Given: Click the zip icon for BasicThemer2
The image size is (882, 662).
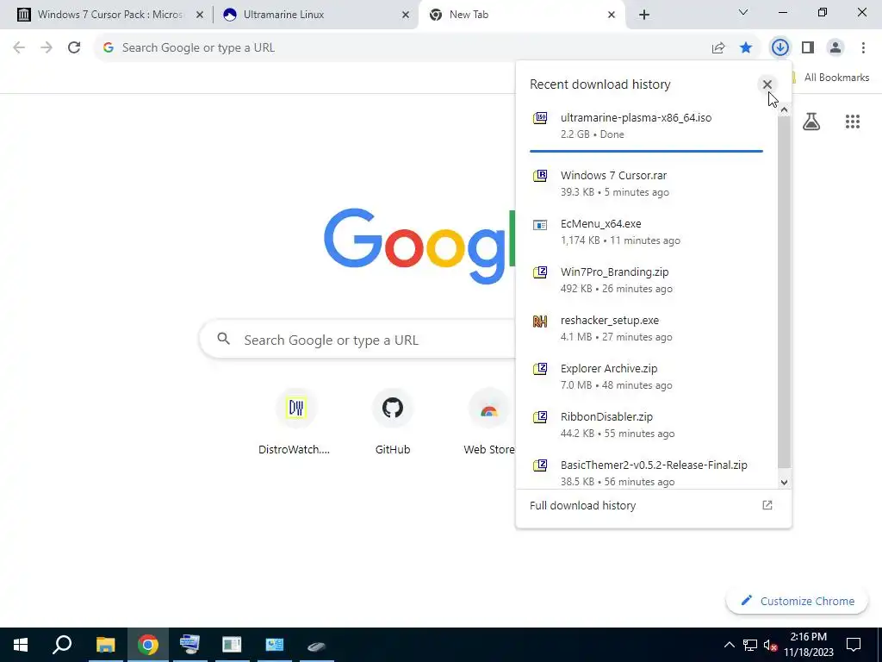Looking at the screenshot, I should point(540,465).
